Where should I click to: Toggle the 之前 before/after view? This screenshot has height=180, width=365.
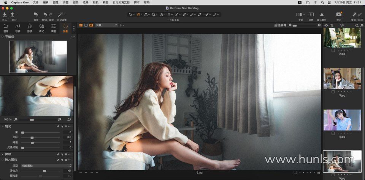pos(299,14)
